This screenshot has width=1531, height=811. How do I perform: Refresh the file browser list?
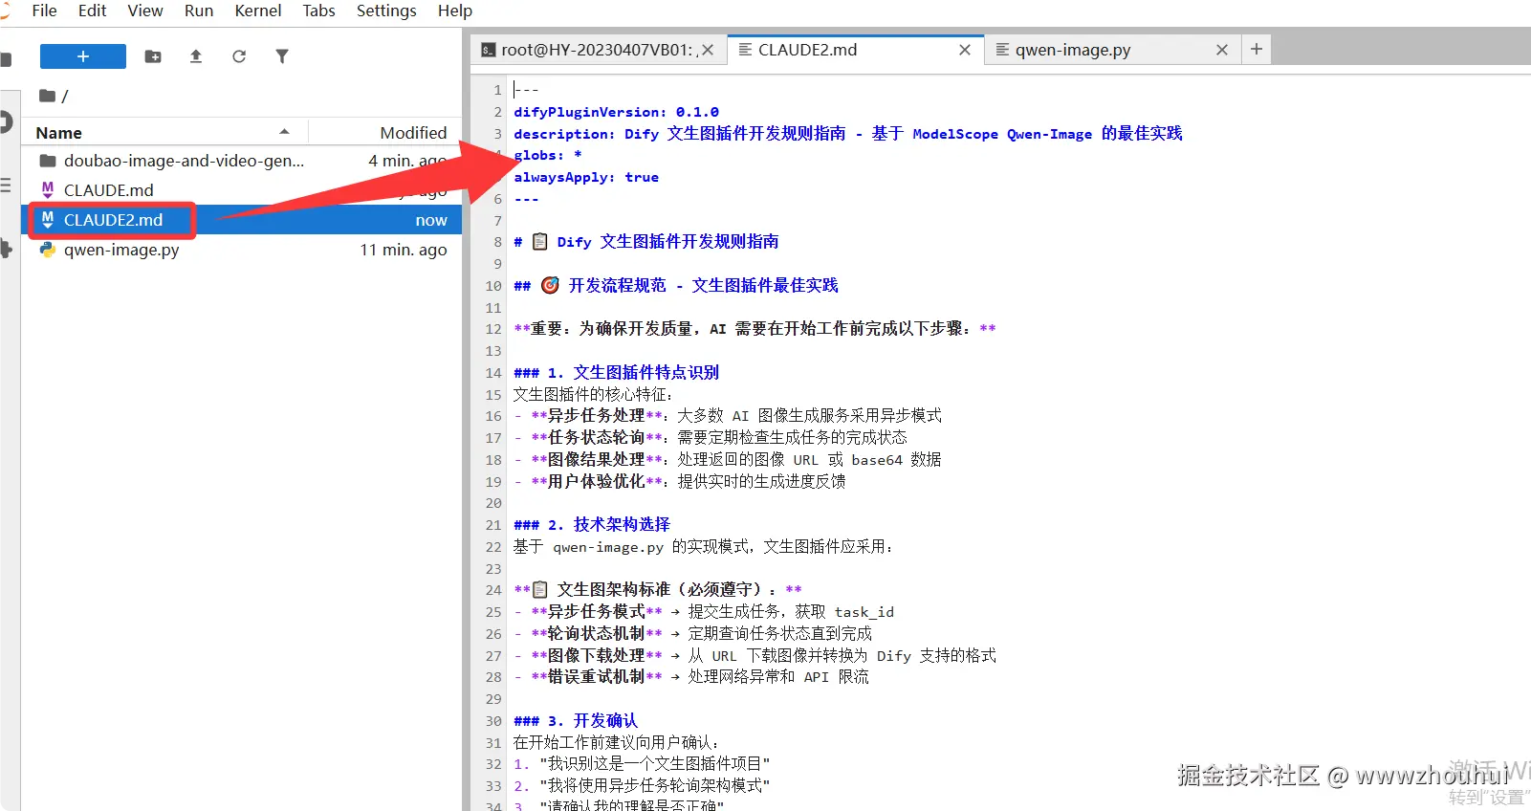click(239, 56)
